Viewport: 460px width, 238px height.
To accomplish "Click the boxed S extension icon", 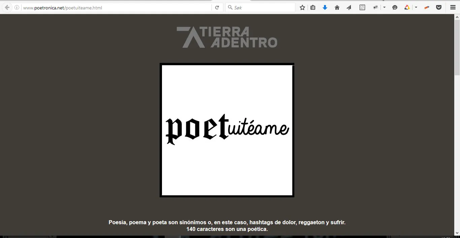I will [x=362, y=7].
